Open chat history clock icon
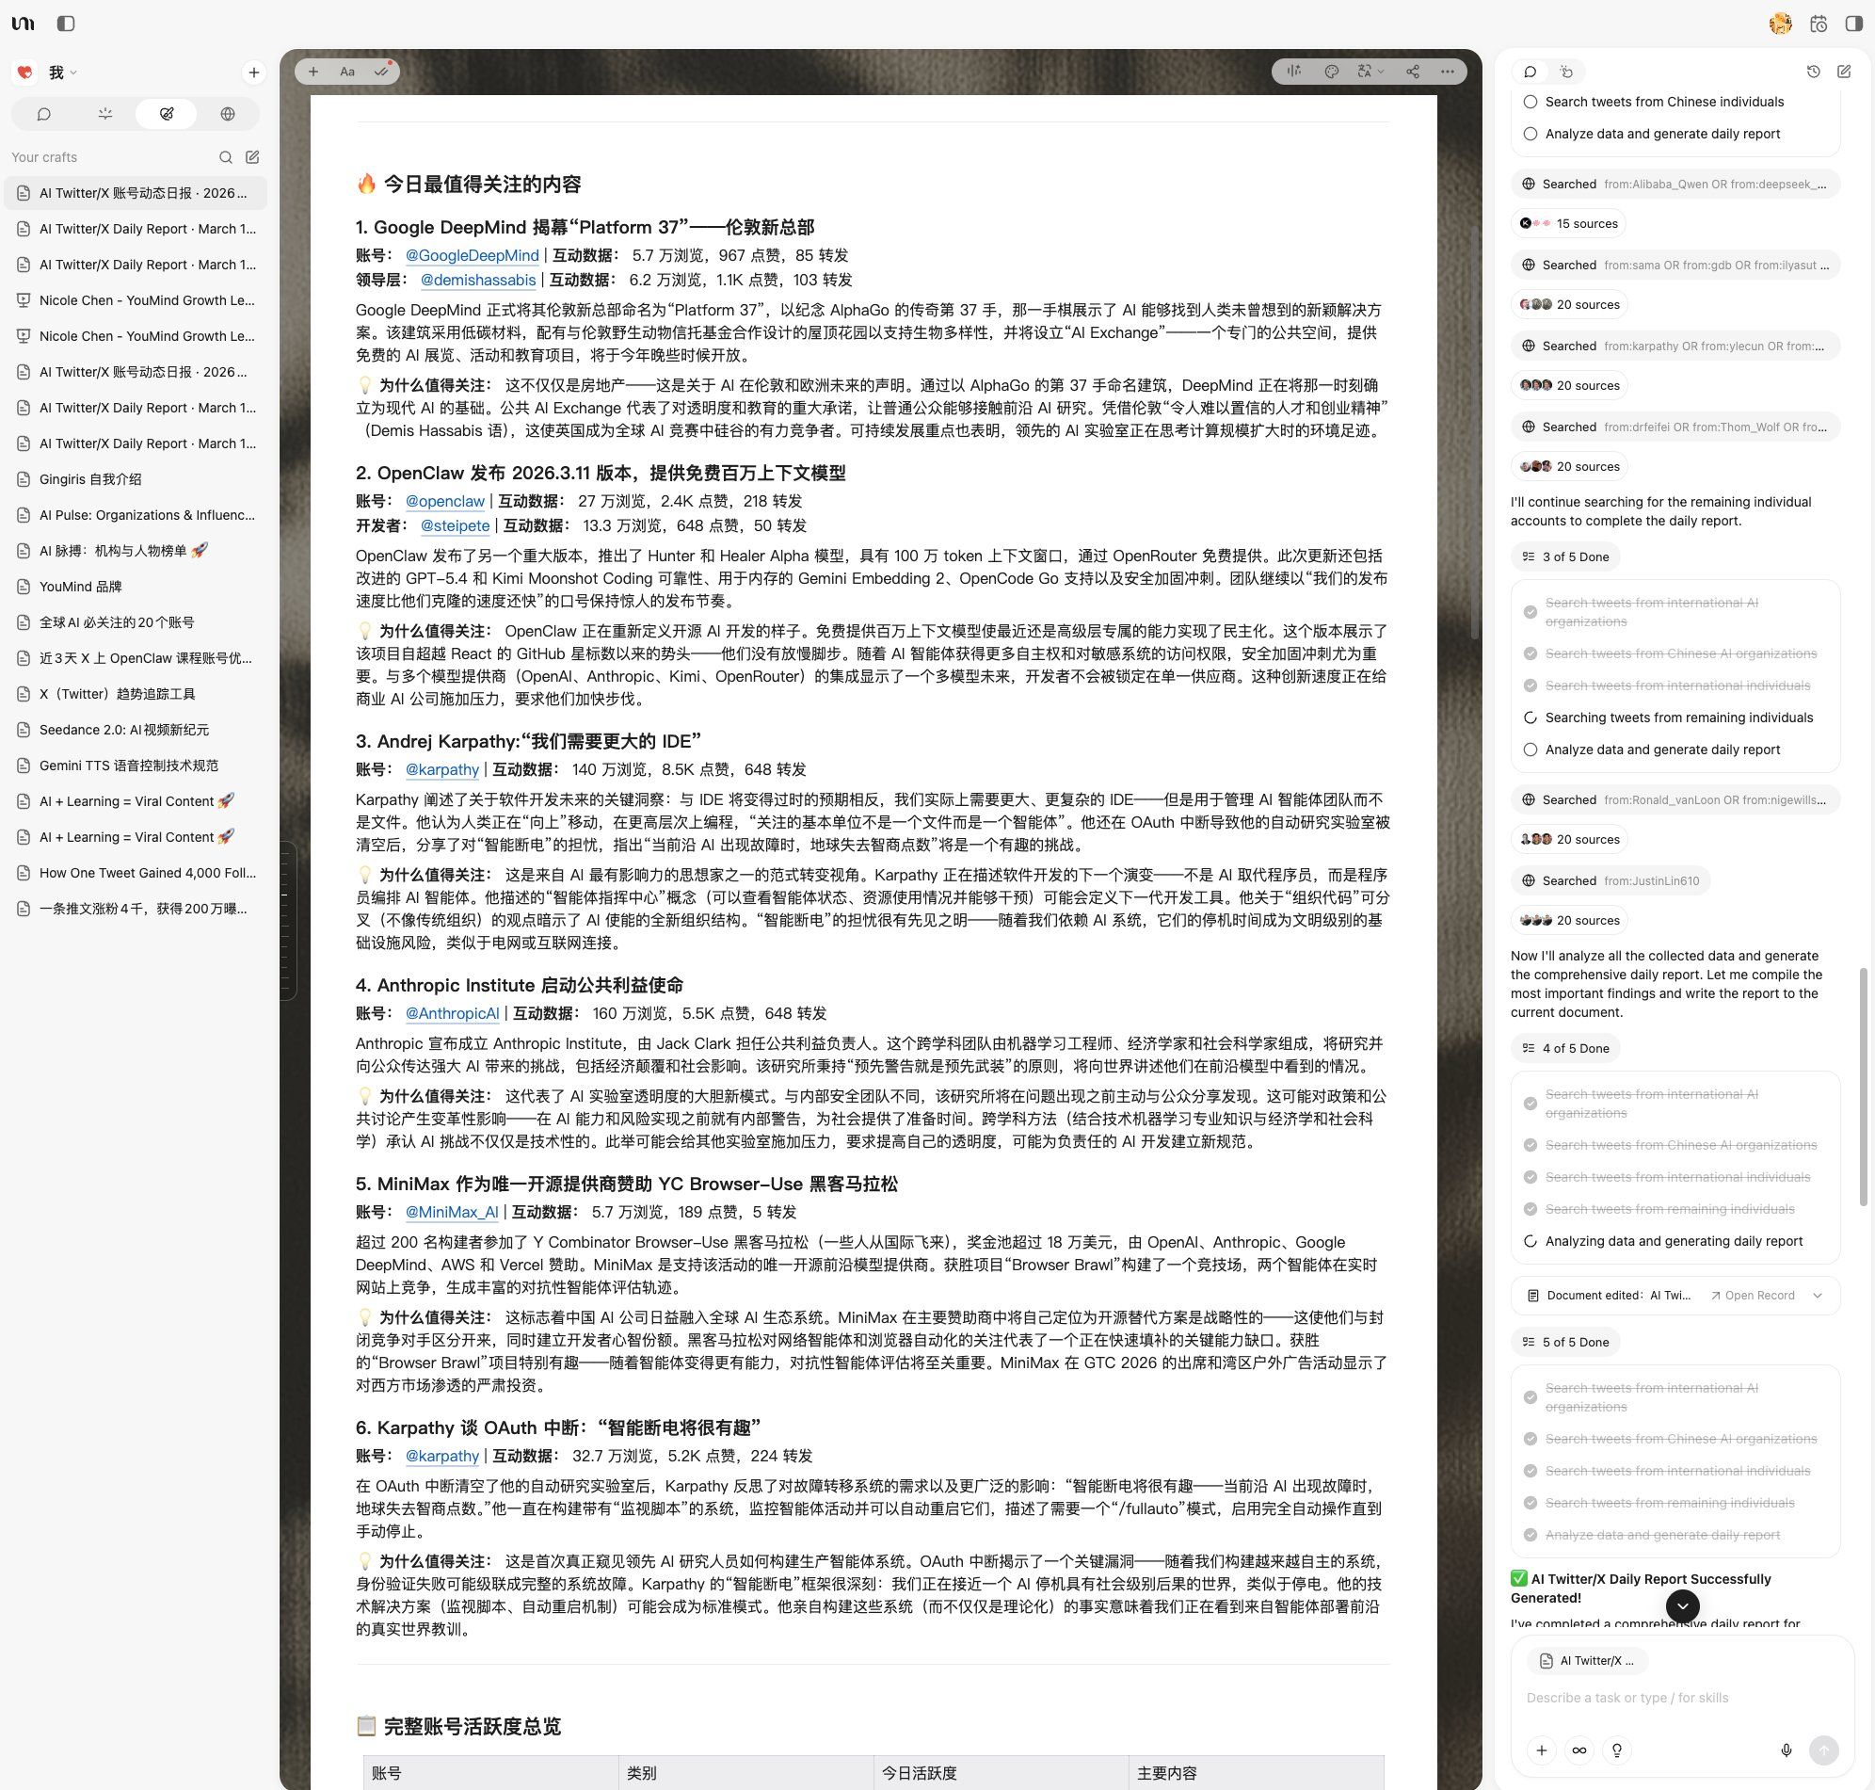The width and height of the screenshot is (1875, 1790). [x=1814, y=72]
